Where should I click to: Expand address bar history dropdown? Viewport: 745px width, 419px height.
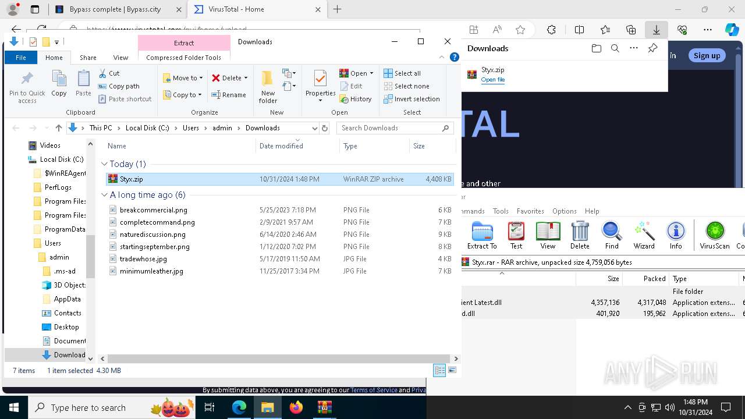pos(314,128)
